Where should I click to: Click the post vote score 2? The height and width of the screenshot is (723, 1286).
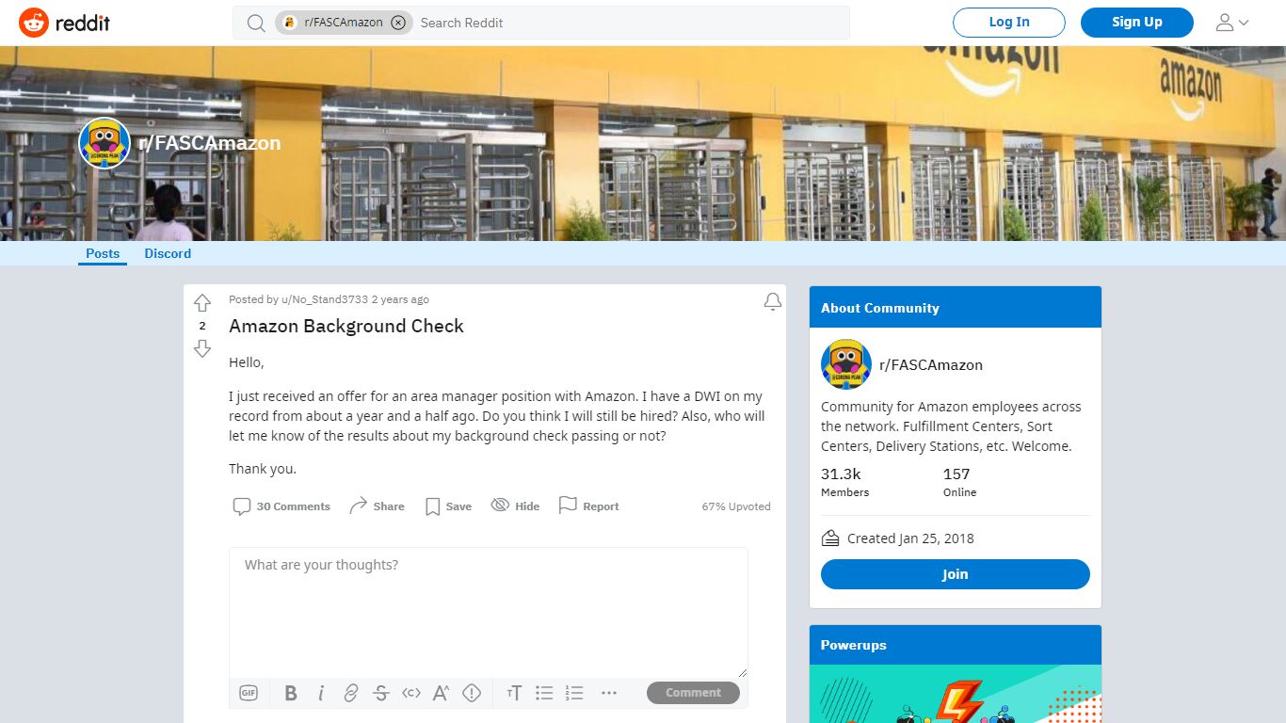point(202,326)
